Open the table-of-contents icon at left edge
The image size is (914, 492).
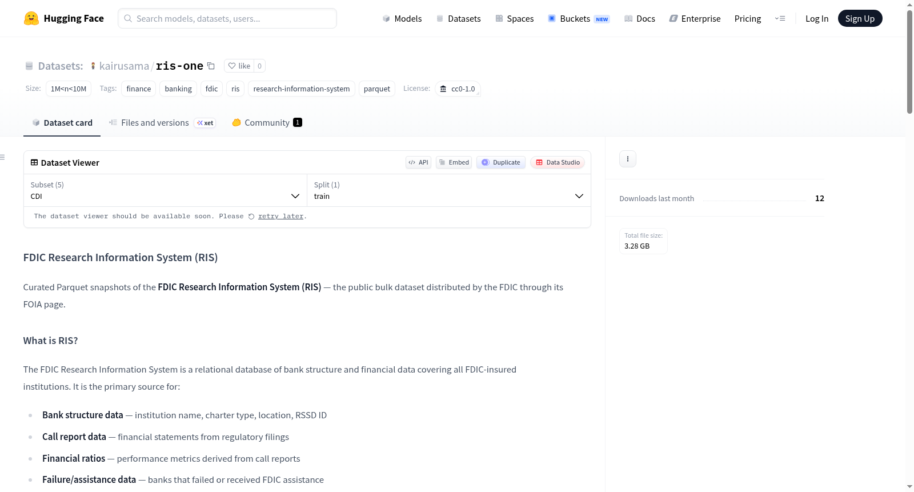[2, 157]
